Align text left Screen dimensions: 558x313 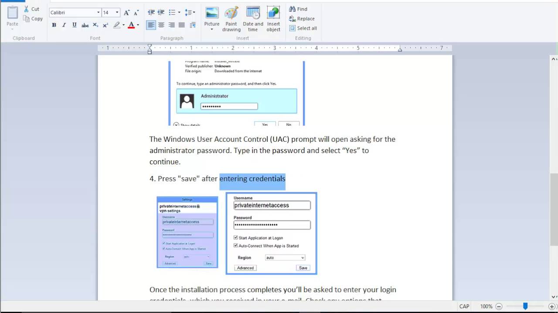151,25
